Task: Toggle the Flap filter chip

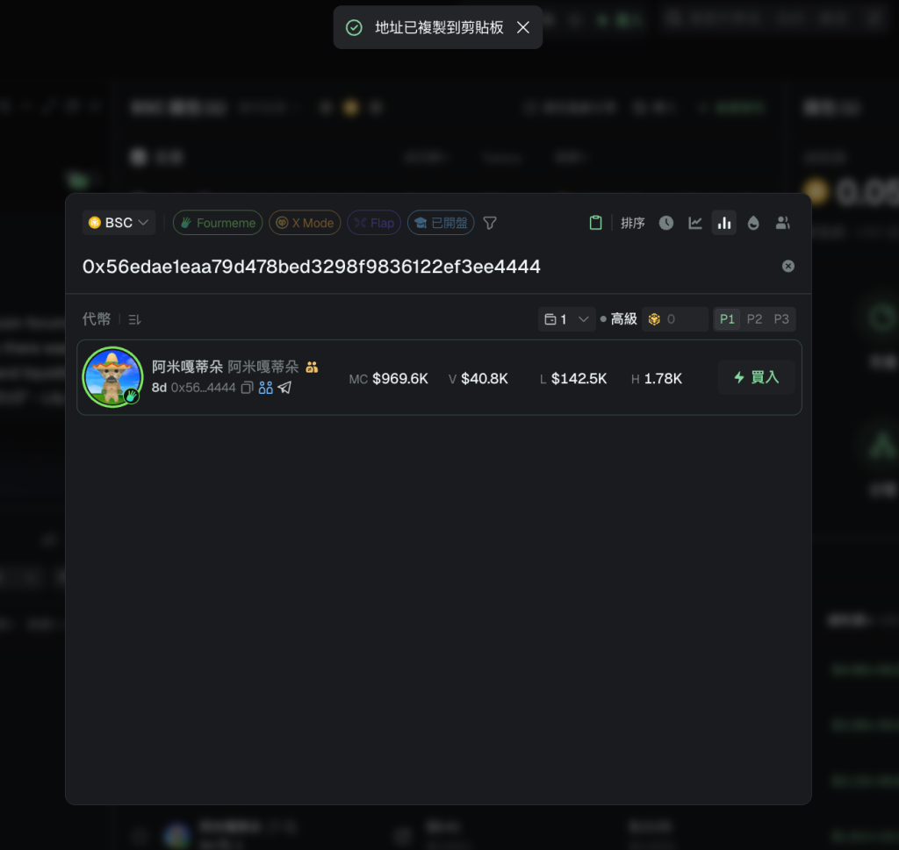Action: pos(374,223)
